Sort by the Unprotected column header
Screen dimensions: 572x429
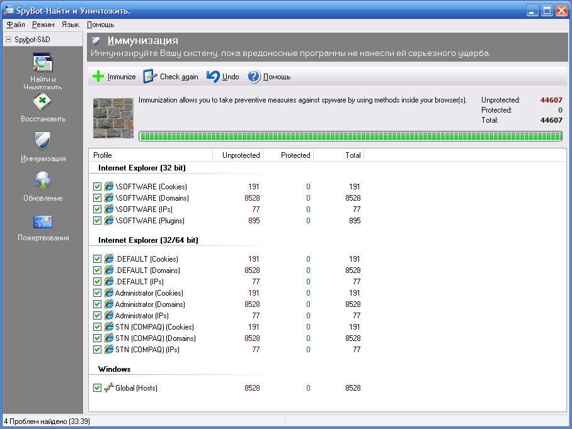(x=238, y=155)
